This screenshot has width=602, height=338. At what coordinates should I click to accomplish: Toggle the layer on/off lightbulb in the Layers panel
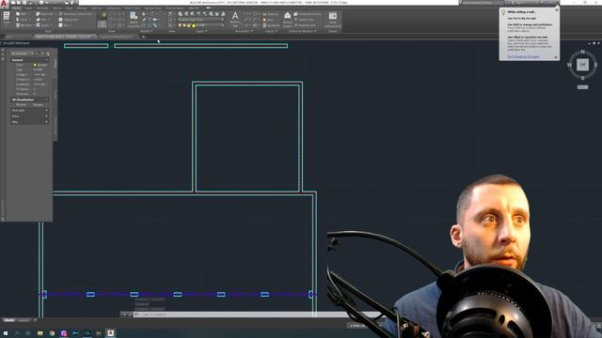click(x=180, y=25)
